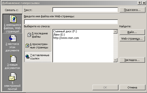Focus the file name or Web page field
Image resolution: width=147 pixels, height=93 pixels.
(x=71, y=22)
